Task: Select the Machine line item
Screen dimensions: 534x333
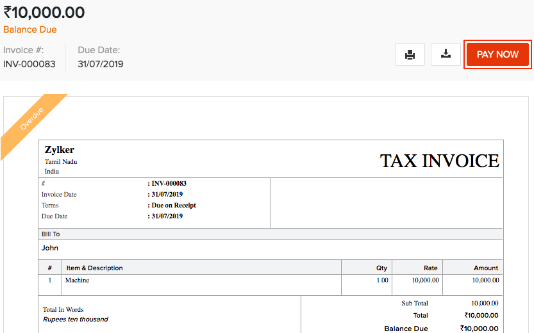Action: coord(77,280)
